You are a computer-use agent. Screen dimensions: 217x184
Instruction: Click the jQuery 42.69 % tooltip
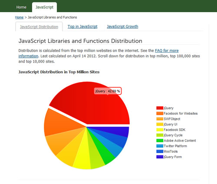(108, 91)
